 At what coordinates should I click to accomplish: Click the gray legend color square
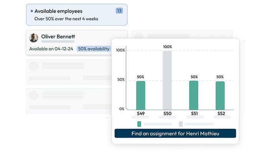click(x=181, y=124)
